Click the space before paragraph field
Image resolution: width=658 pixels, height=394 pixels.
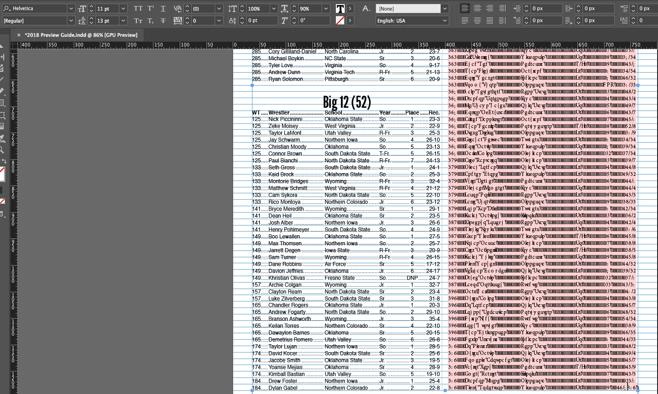pos(647,9)
